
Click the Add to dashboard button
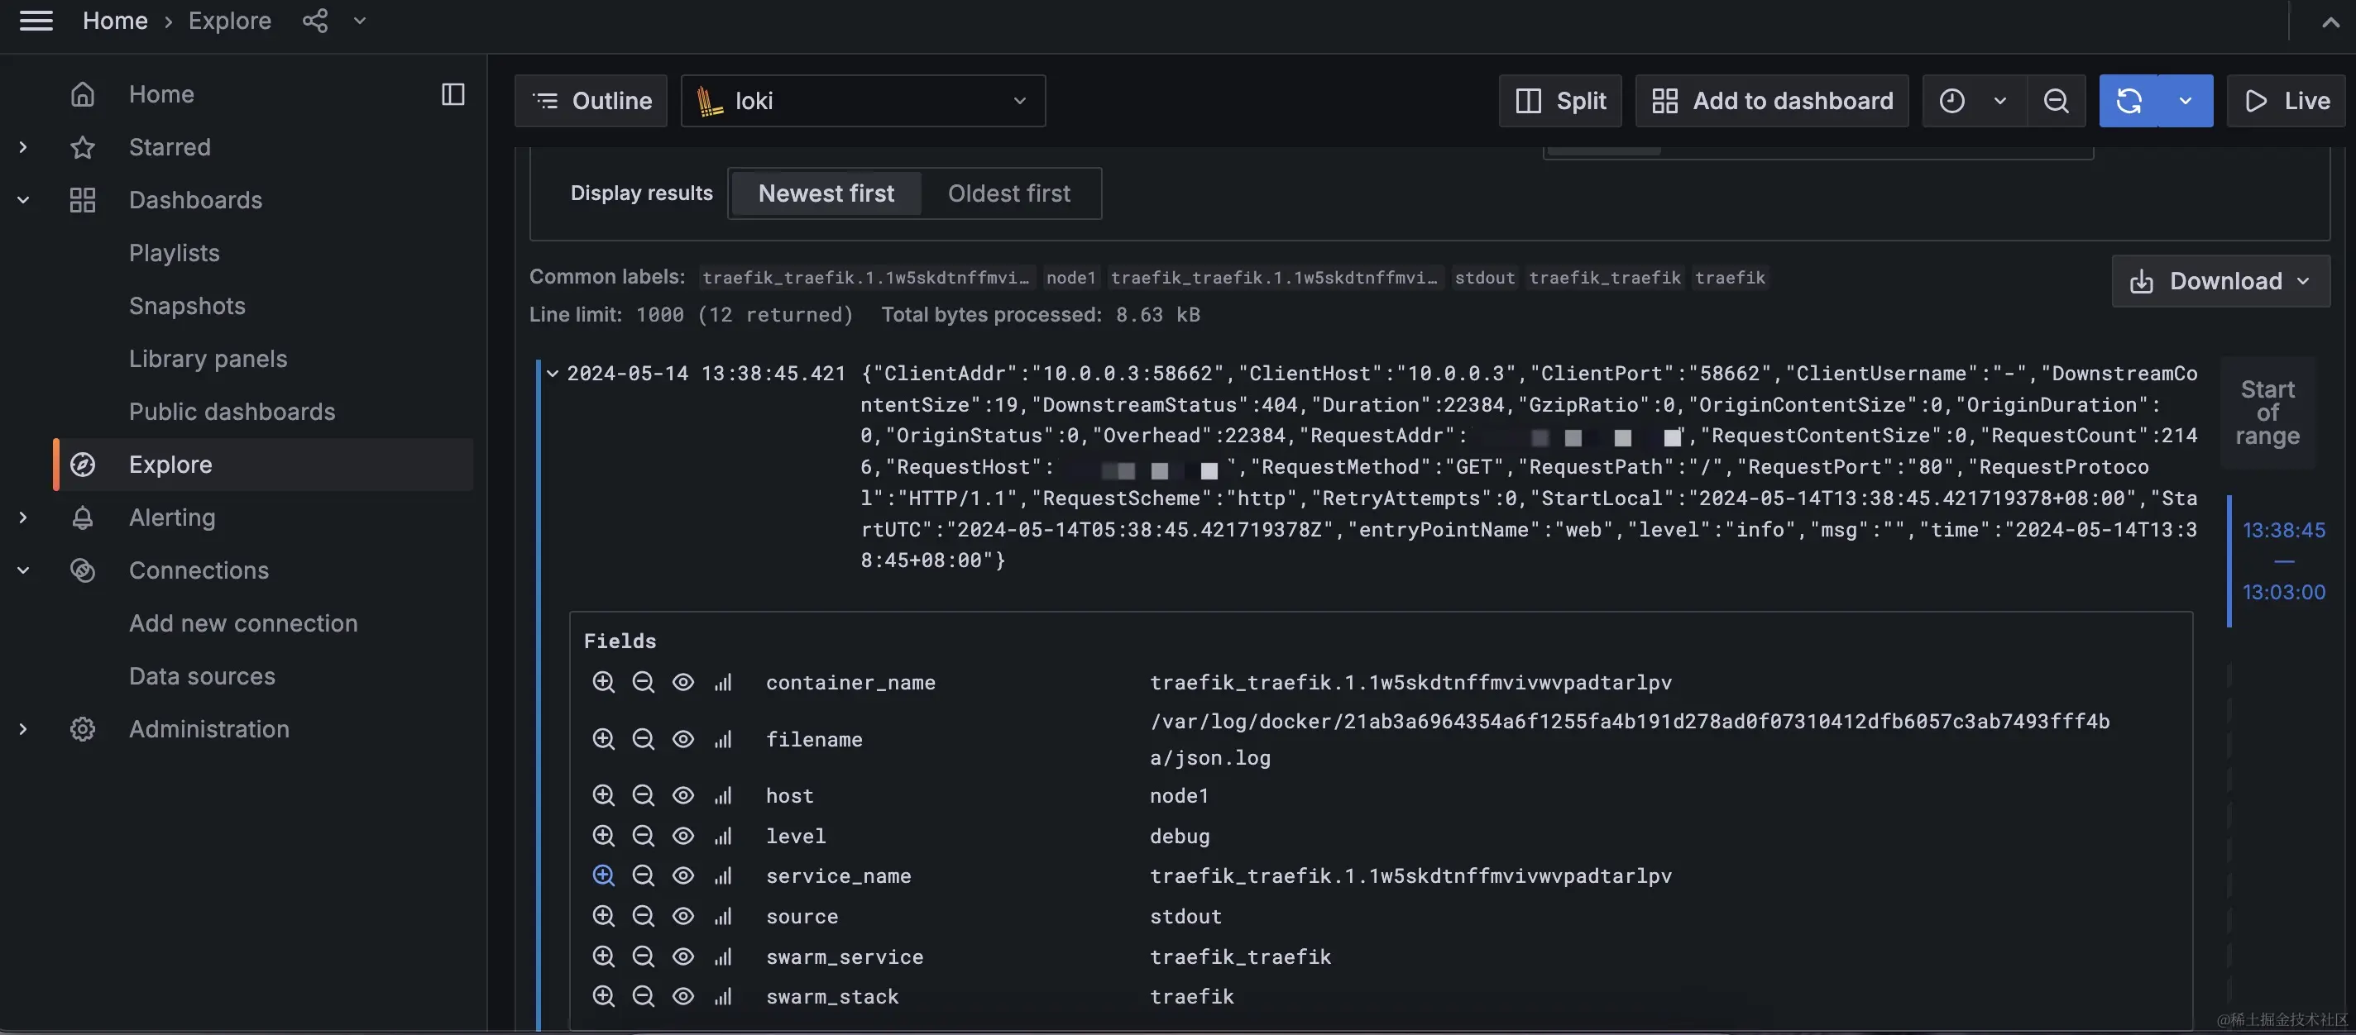(1772, 101)
